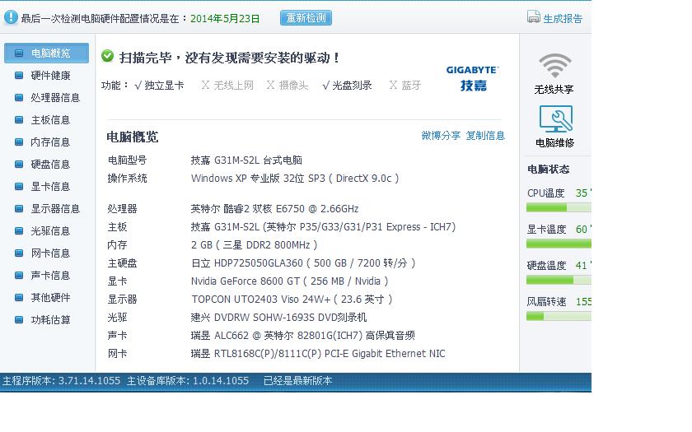Click the 风扇转速 green bar
This screenshot has height=432, width=692.
[559, 316]
